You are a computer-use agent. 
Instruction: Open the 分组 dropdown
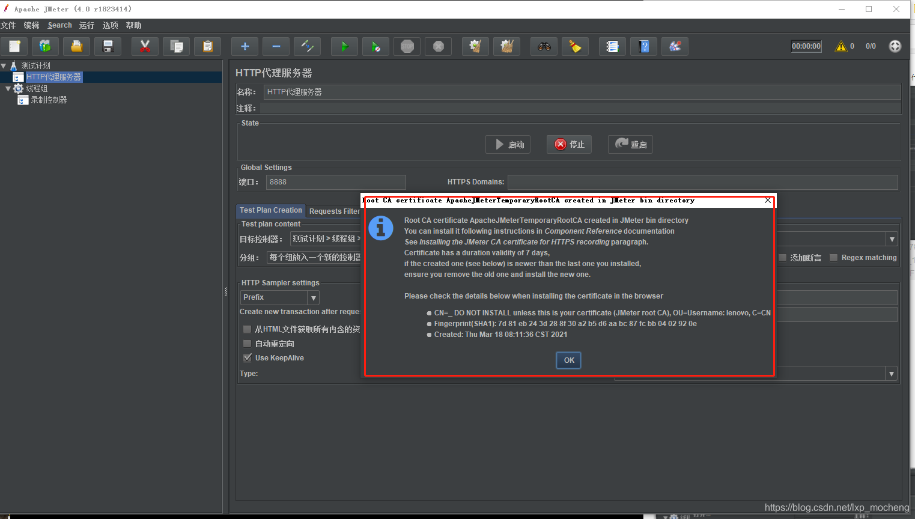[314, 257]
